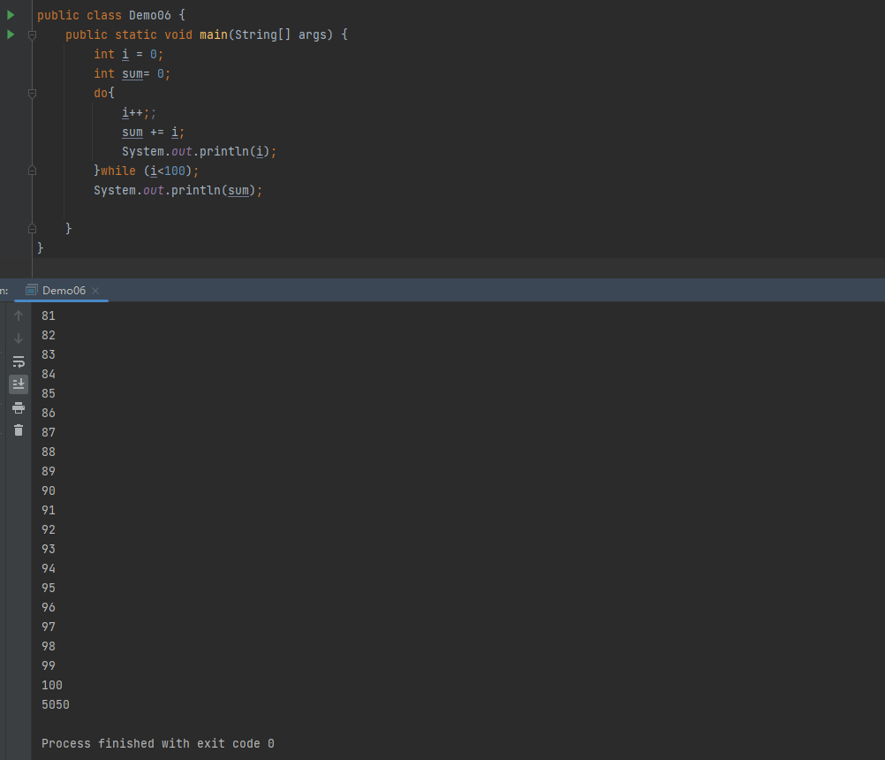Click the 'int sum= 0;' line
Viewport: 885px width, 760px height.
click(x=132, y=74)
